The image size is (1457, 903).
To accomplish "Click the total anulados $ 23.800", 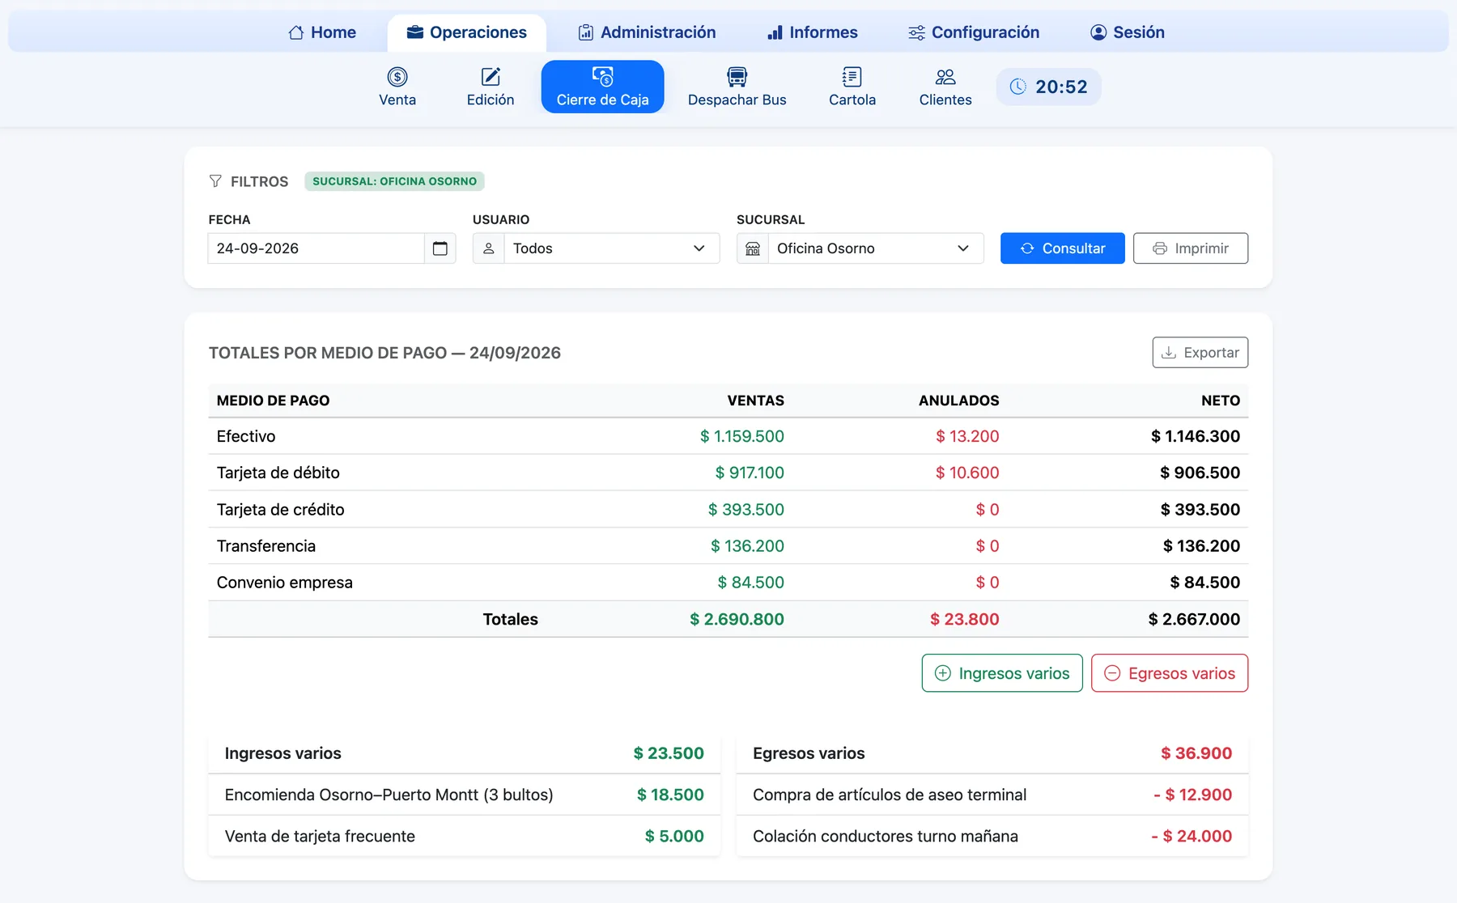I will (964, 619).
